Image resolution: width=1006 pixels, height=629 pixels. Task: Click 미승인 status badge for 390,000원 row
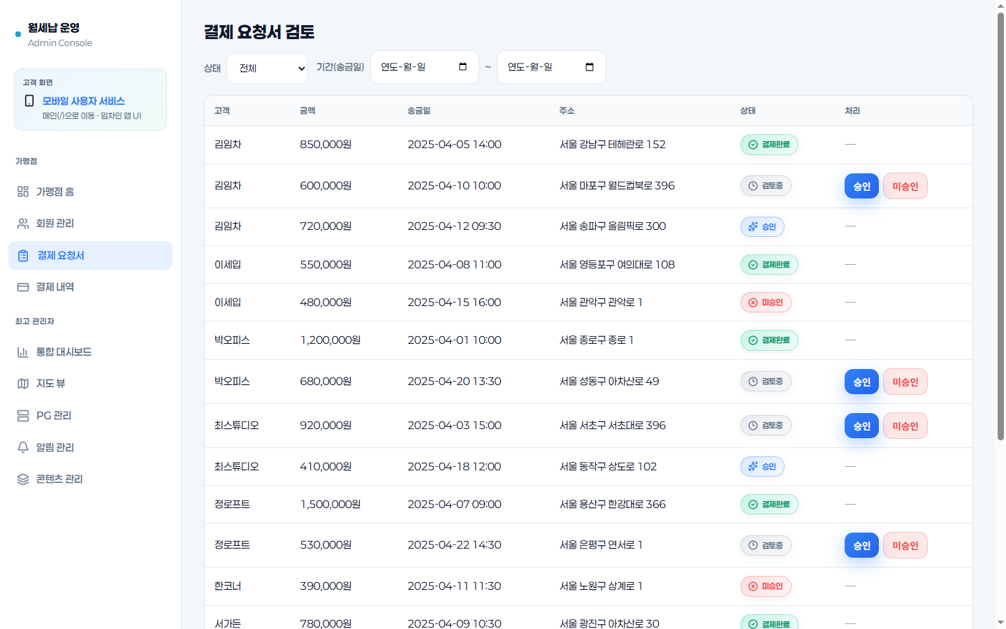pyautogui.click(x=766, y=586)
